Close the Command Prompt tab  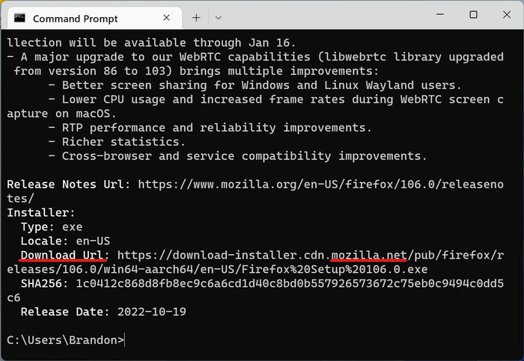166,18
